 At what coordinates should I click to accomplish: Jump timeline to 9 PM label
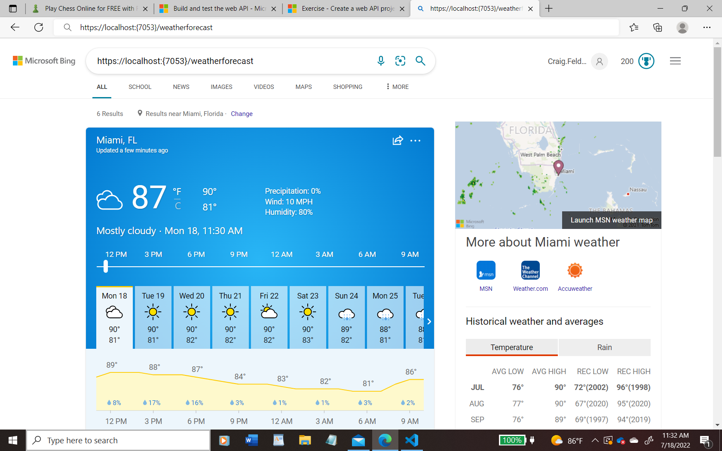[239, 254]
